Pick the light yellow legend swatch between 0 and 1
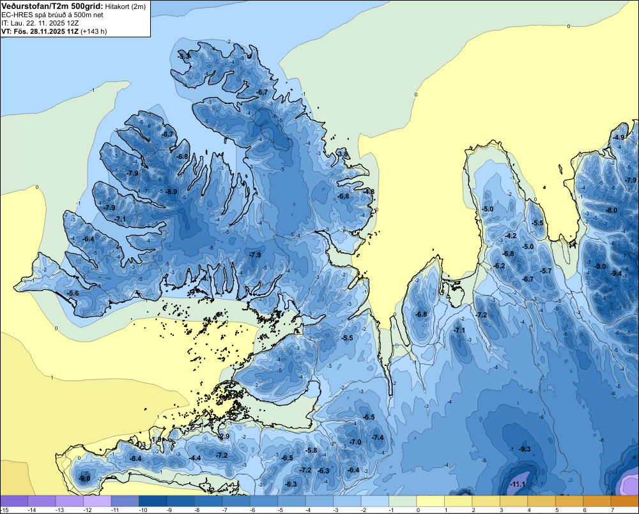 (430, 501)
